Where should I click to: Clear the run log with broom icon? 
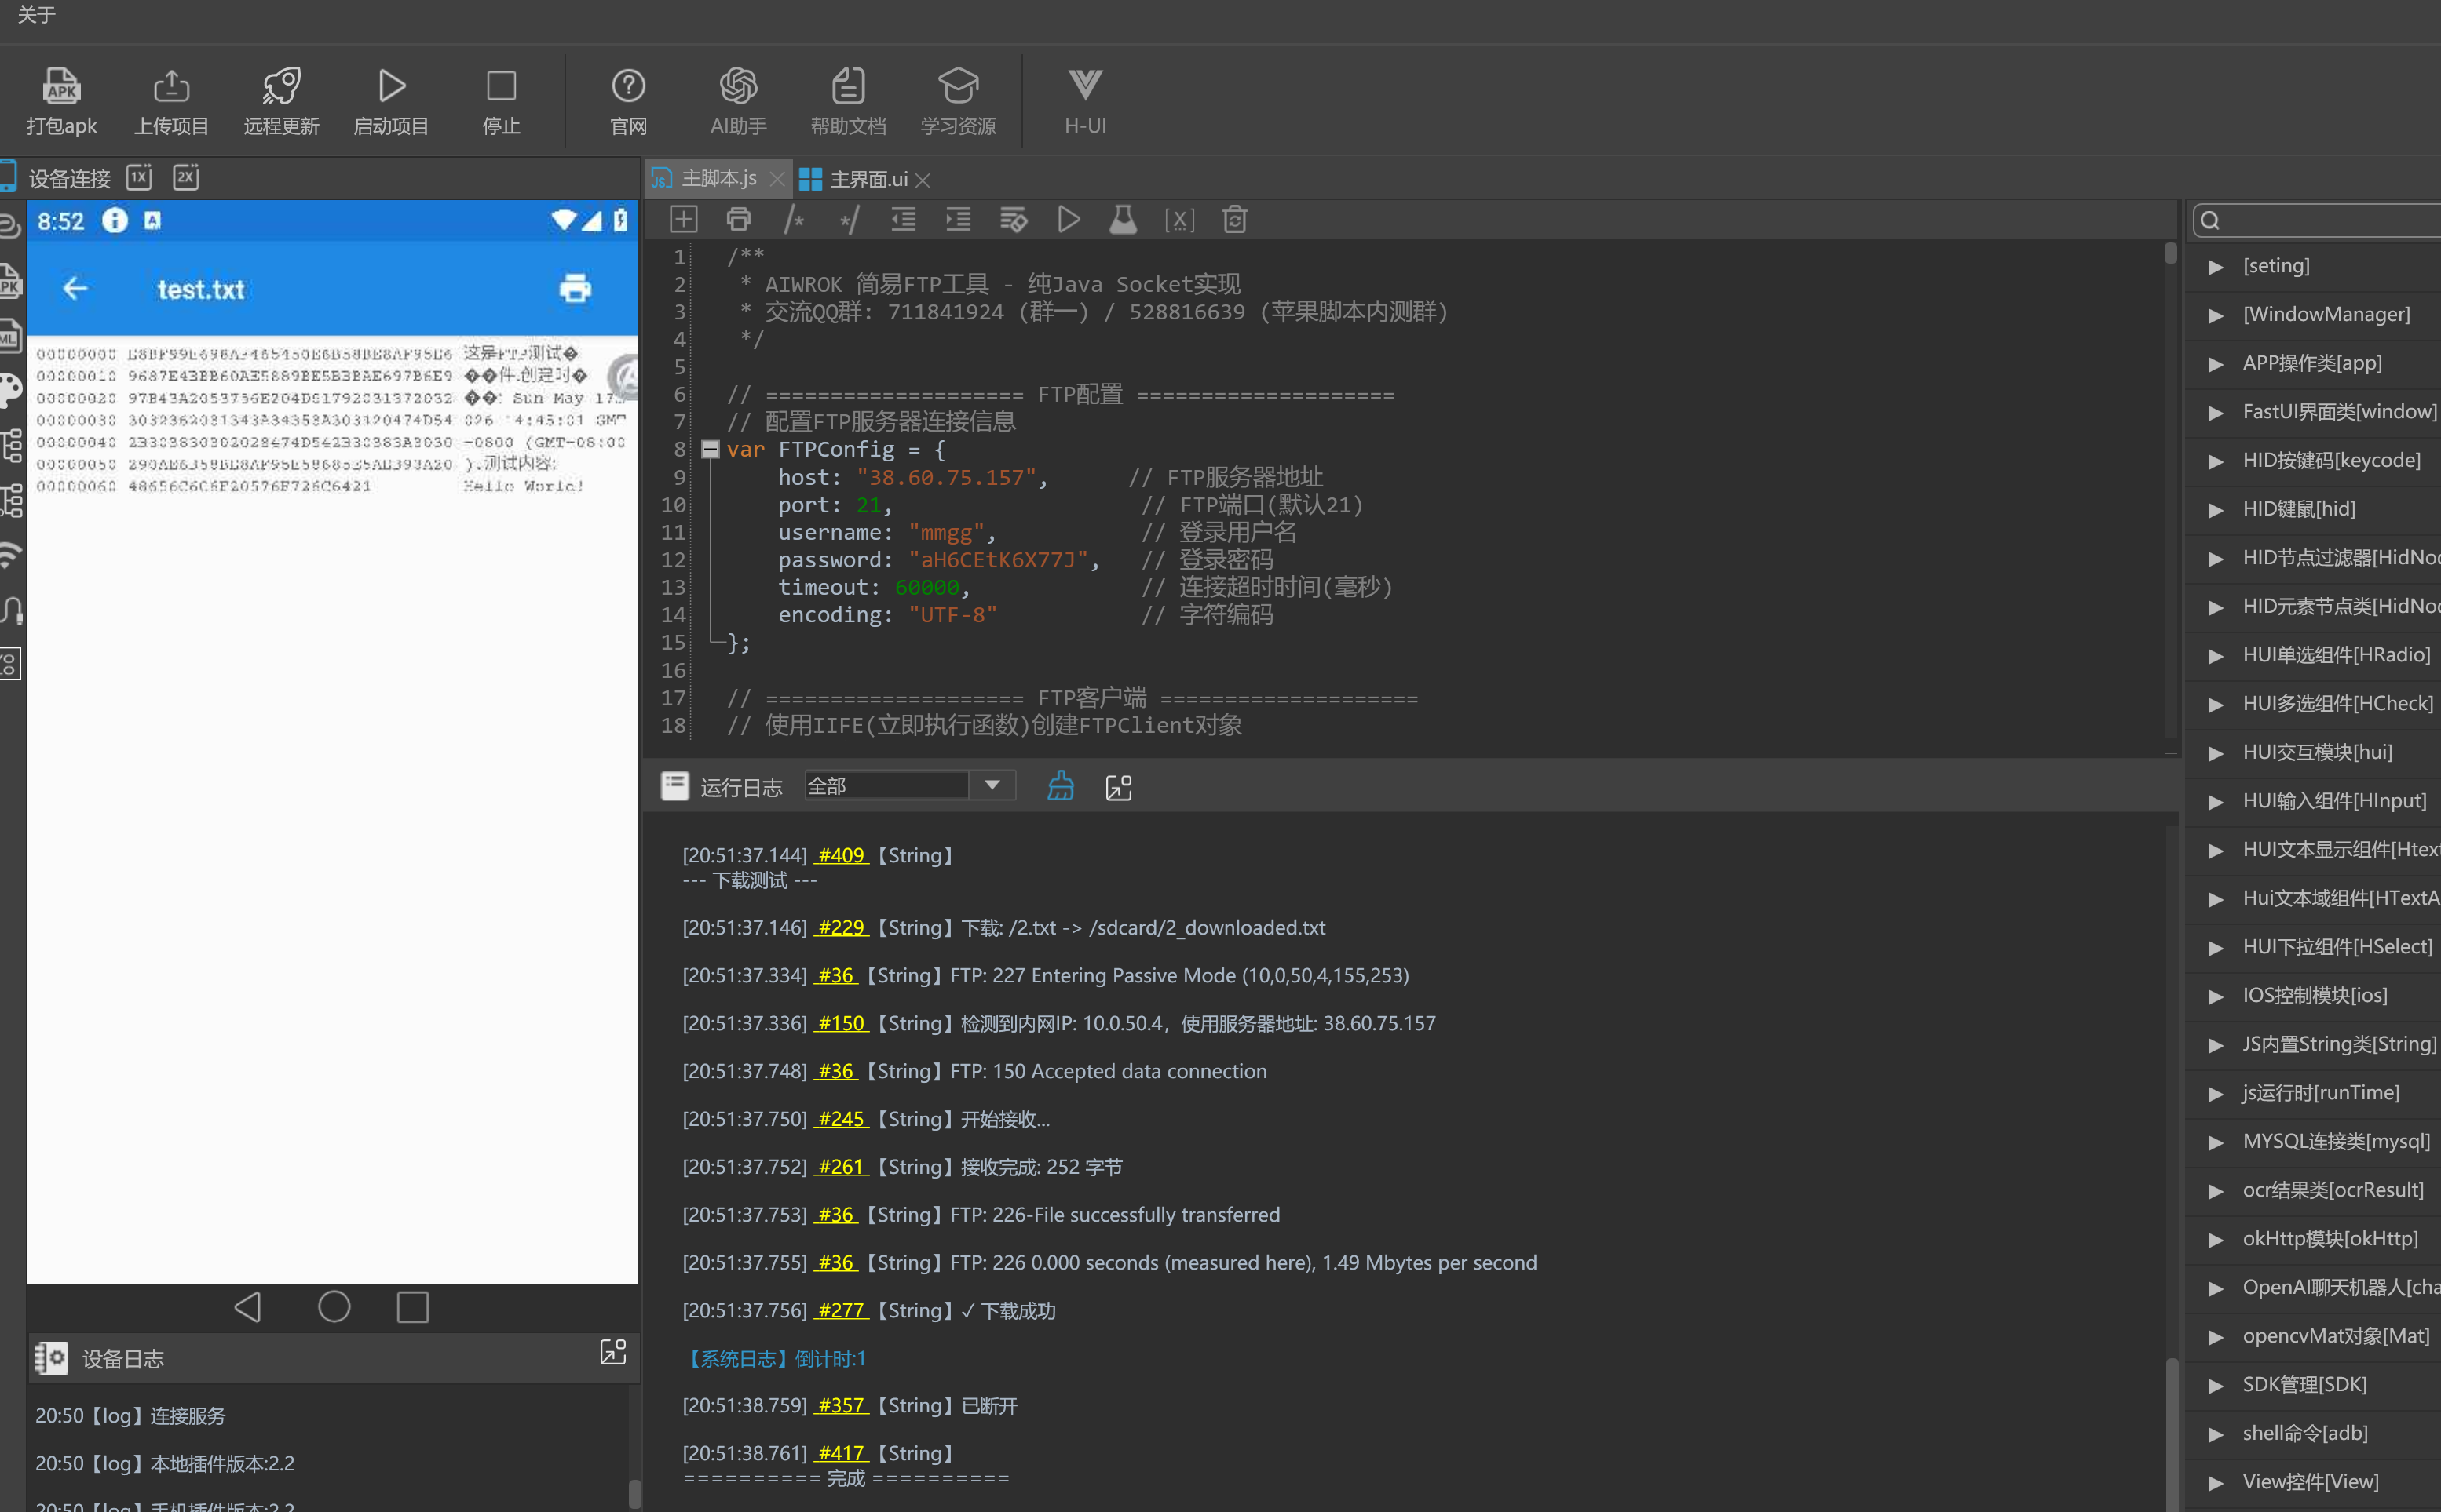point(1061,786)
